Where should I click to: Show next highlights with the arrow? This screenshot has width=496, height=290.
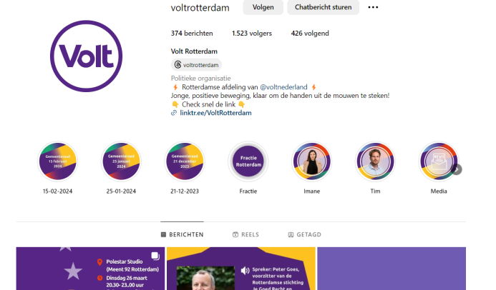(457, 169)
